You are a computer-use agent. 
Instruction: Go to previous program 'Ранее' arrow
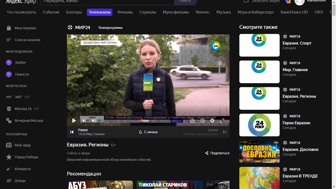point(72,132)
